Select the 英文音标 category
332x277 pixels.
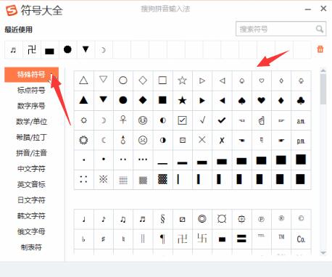coord(31,184)
